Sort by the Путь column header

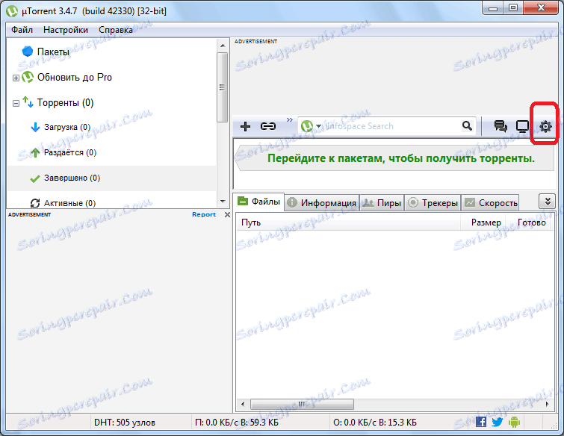click(348, 222)
